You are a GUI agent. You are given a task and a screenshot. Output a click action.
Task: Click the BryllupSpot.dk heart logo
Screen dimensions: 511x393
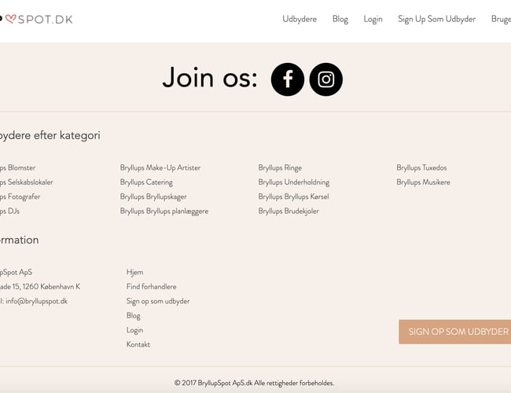(37, 19)
